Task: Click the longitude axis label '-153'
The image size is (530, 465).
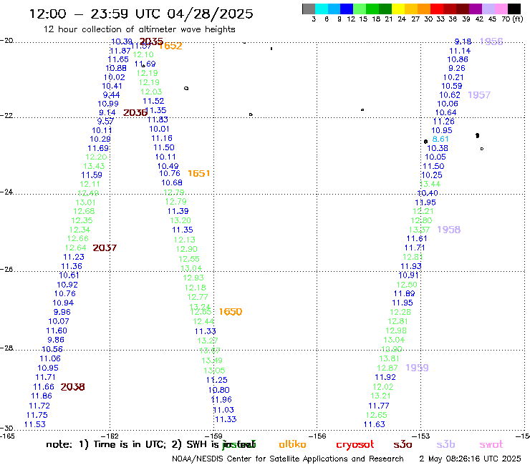Action: pos(421,436)
